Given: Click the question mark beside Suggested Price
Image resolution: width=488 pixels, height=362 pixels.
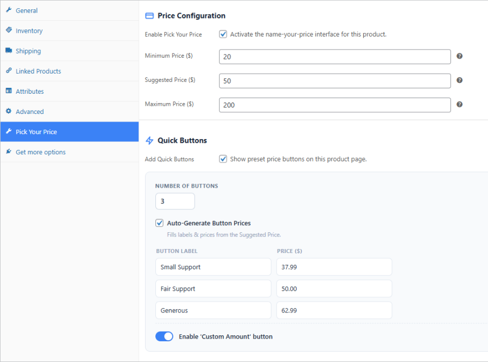Looking at the screenshot, I should click(x=459, y=80).
